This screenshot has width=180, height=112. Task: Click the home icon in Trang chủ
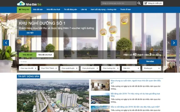[x=20, y=9]
